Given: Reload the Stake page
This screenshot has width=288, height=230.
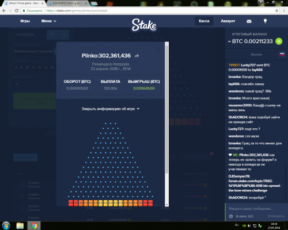Looking at the screenshot, I should coord(17,10).
